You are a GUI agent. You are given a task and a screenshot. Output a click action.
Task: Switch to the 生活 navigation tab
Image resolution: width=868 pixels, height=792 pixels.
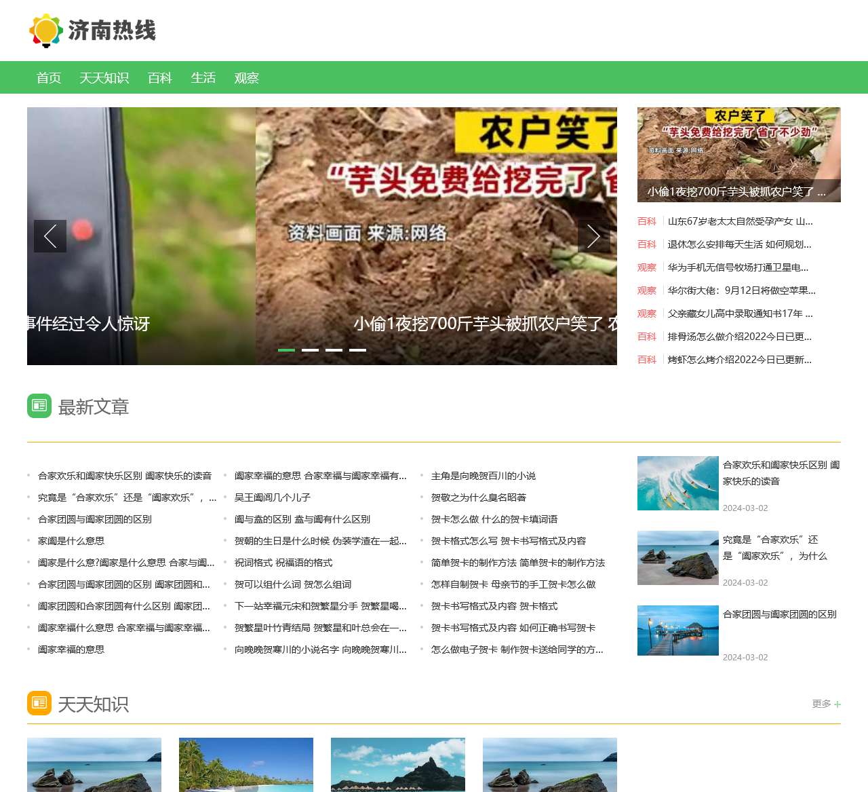[x=203, y=78]
